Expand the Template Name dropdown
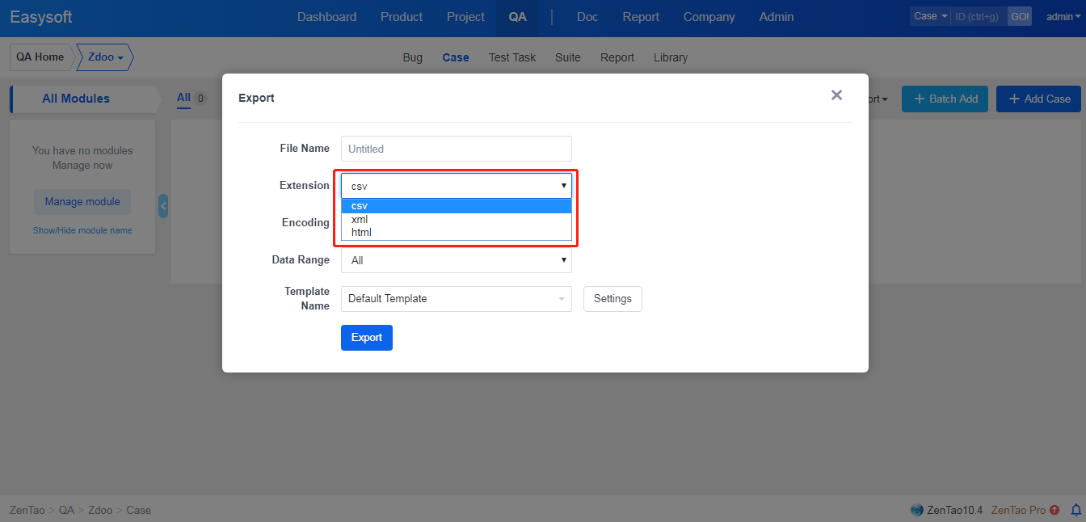This screenshot has width=1086, height=522. [x=456, y=299]
